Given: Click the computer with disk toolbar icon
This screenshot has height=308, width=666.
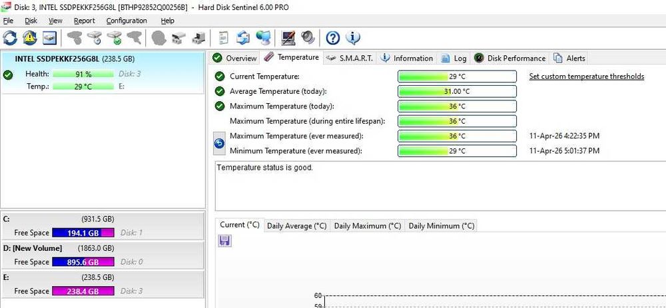Looking at the screenshot, I should tap(198, 38).
